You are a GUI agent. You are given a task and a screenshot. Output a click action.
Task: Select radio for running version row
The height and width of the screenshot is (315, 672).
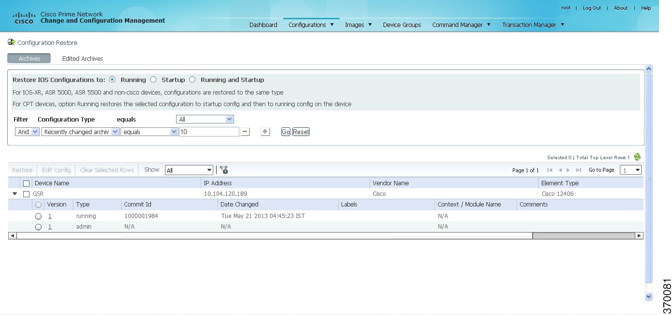(39, 216)
